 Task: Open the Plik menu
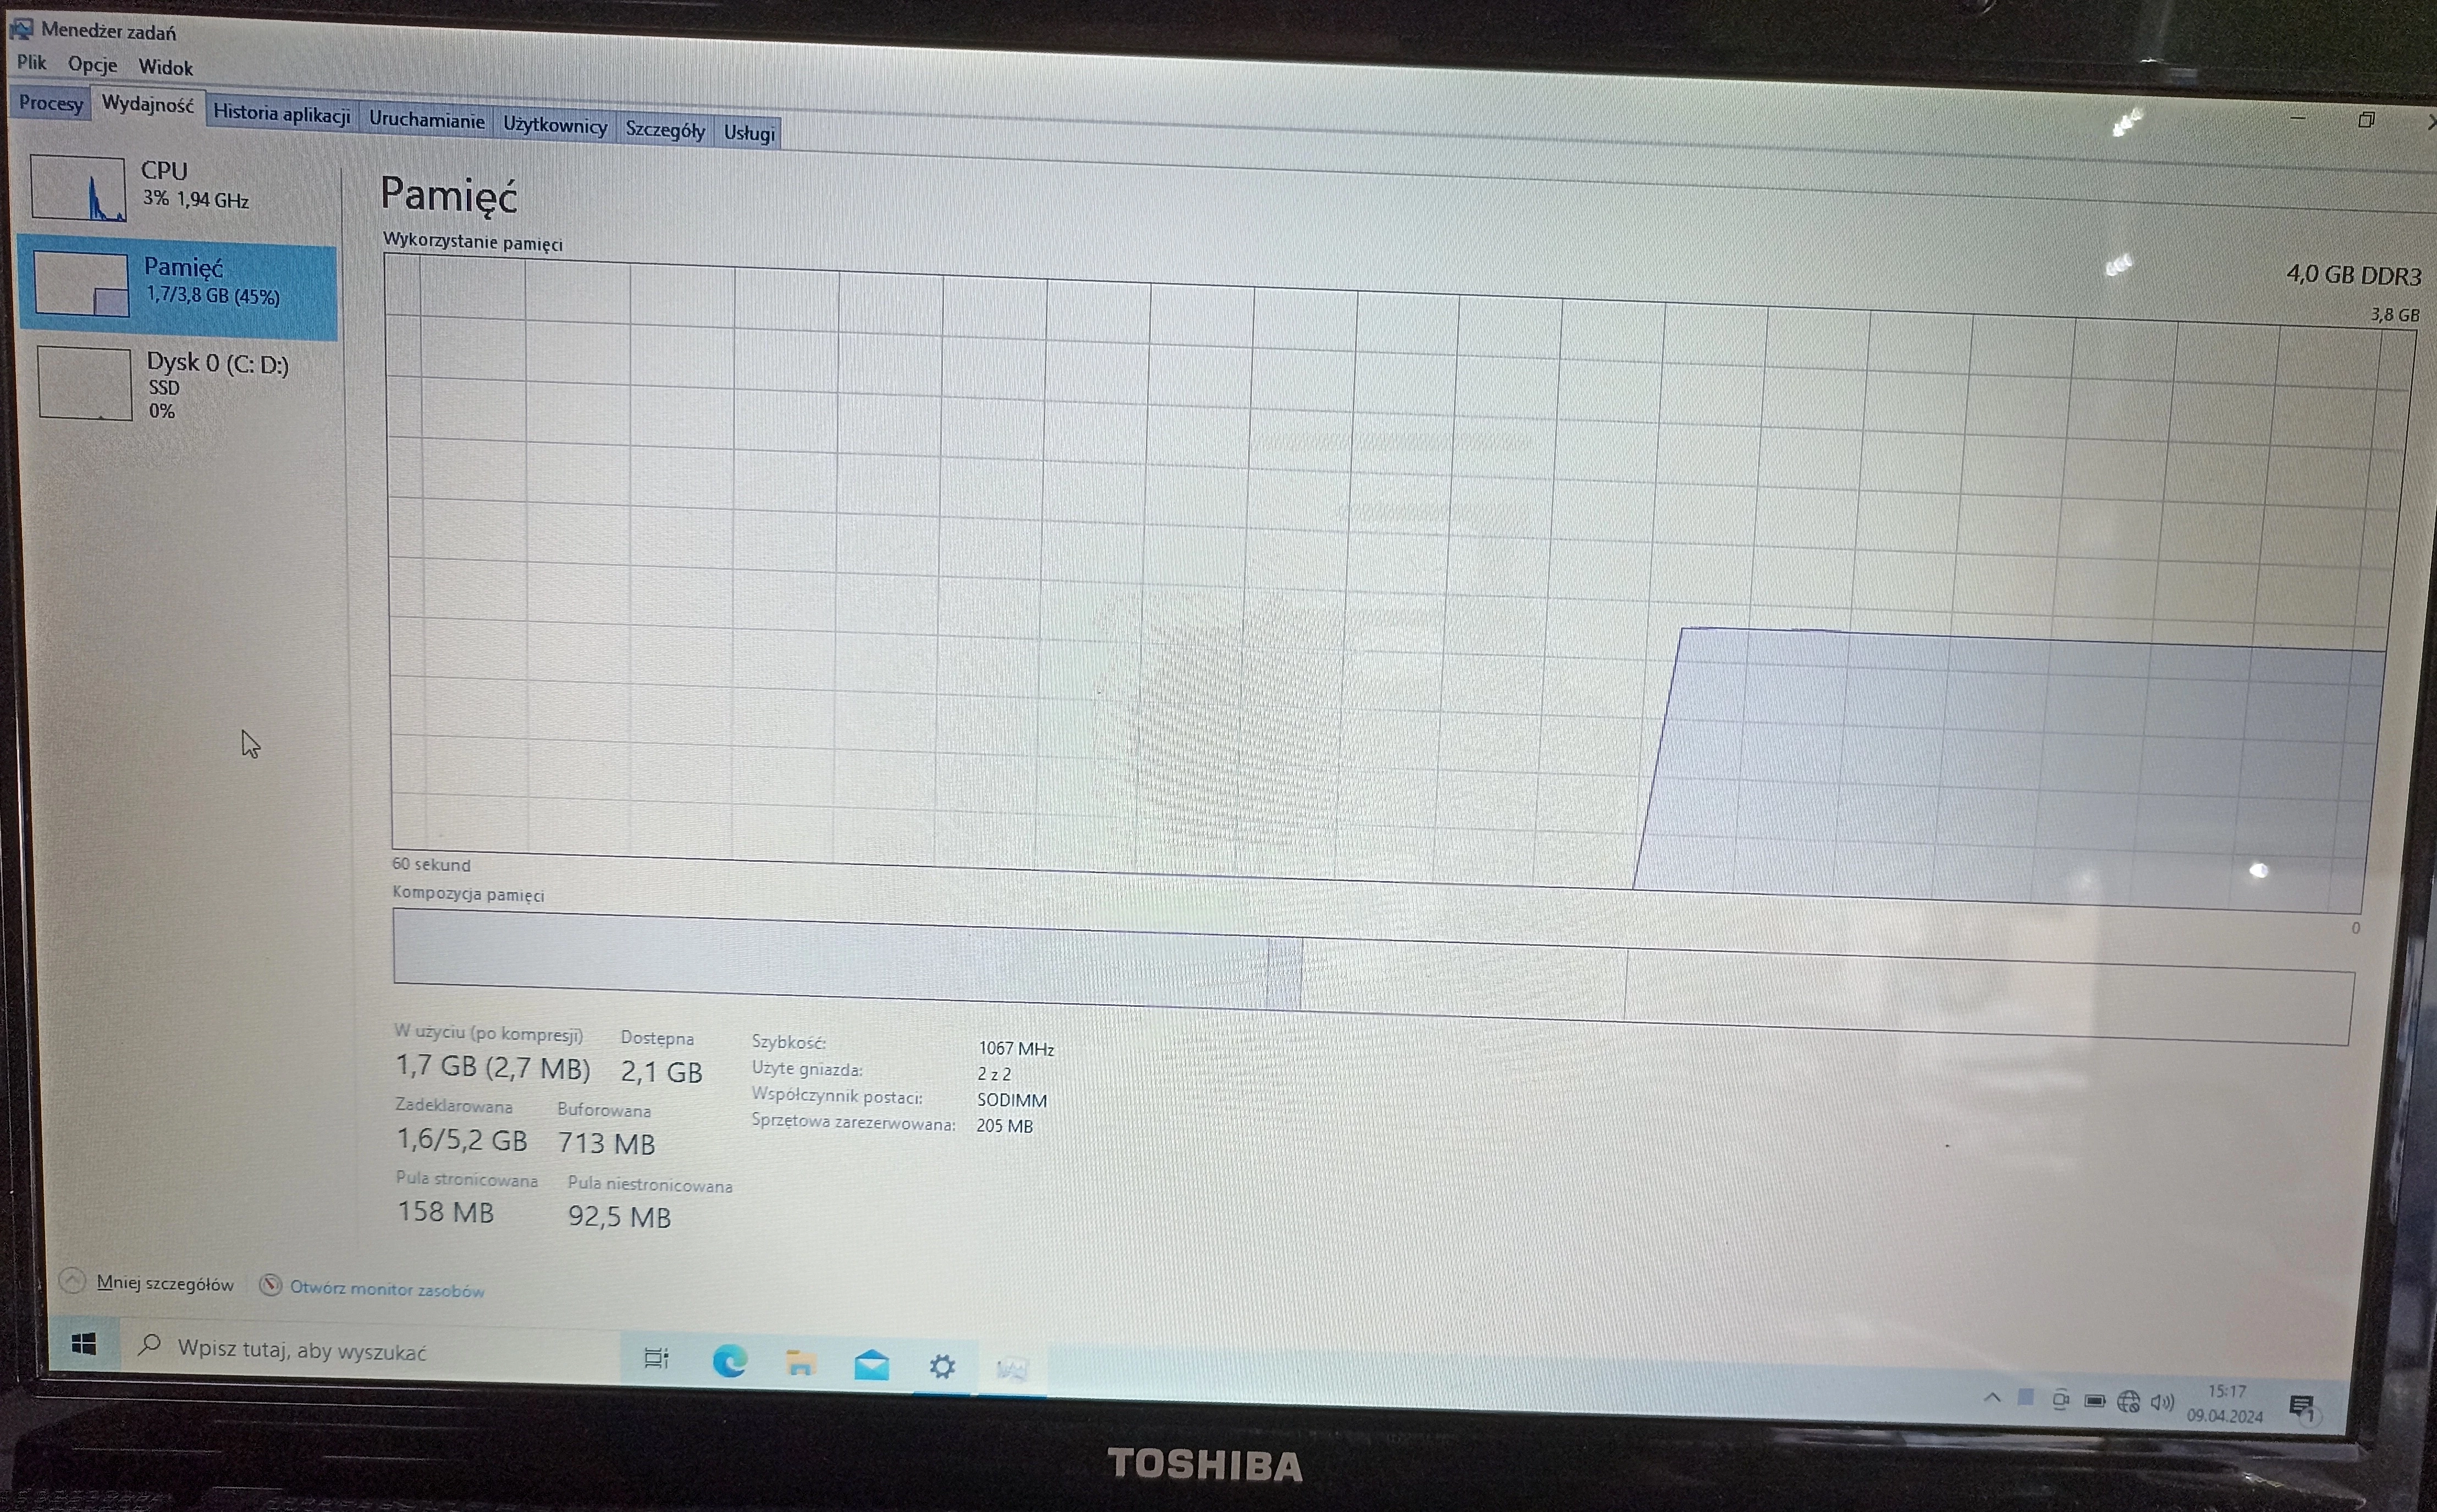[31, 63]
